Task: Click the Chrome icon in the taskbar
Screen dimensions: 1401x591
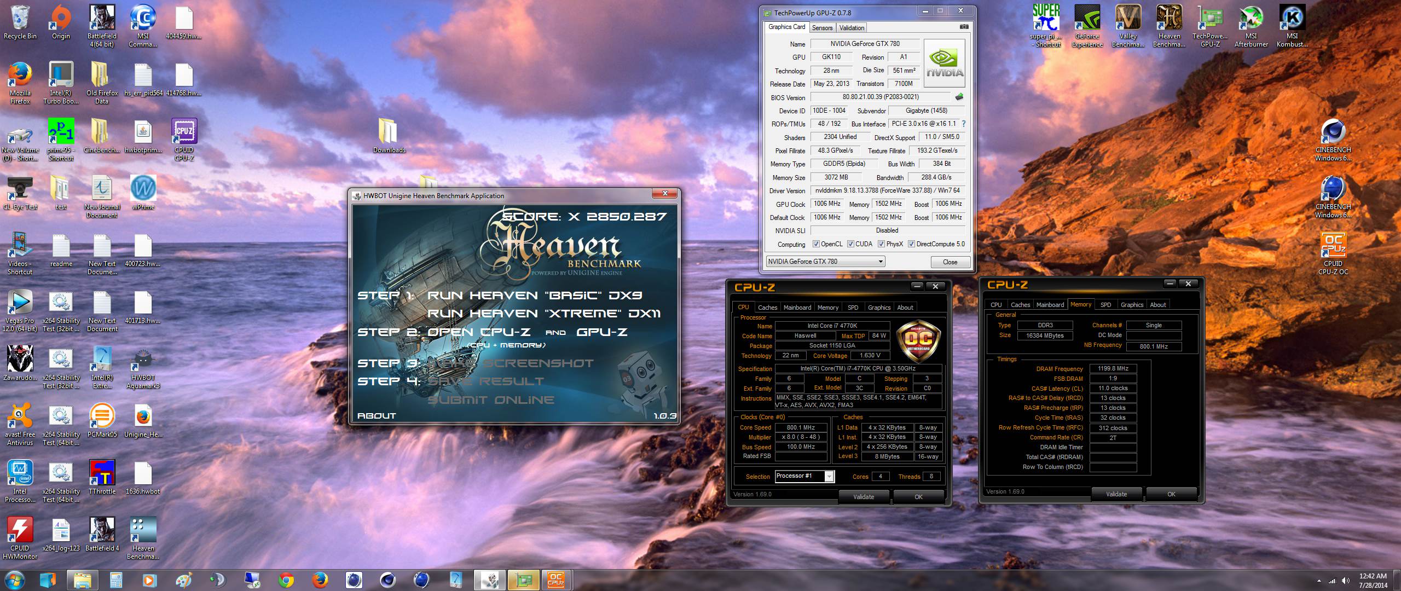Action: click(286, 580)
